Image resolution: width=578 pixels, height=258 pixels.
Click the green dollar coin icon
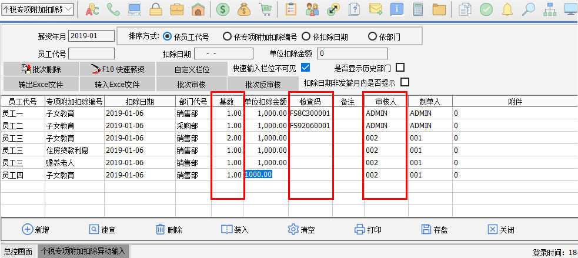click(x=223, y=9)
